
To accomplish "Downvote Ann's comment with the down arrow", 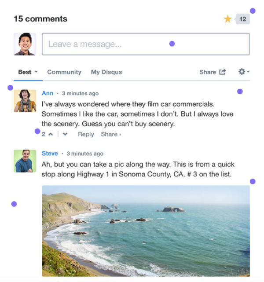I will (65, 134).
